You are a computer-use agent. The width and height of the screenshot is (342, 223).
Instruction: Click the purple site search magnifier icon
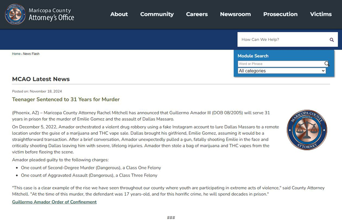click(x=331, y=40)
